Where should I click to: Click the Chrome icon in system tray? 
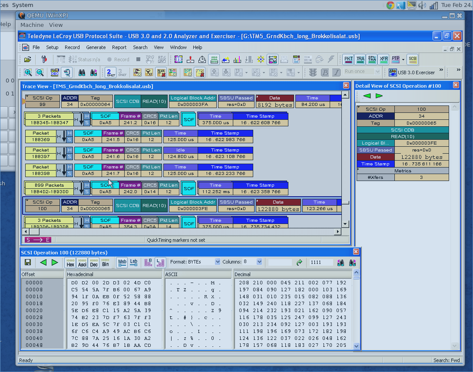pos(390,5)
